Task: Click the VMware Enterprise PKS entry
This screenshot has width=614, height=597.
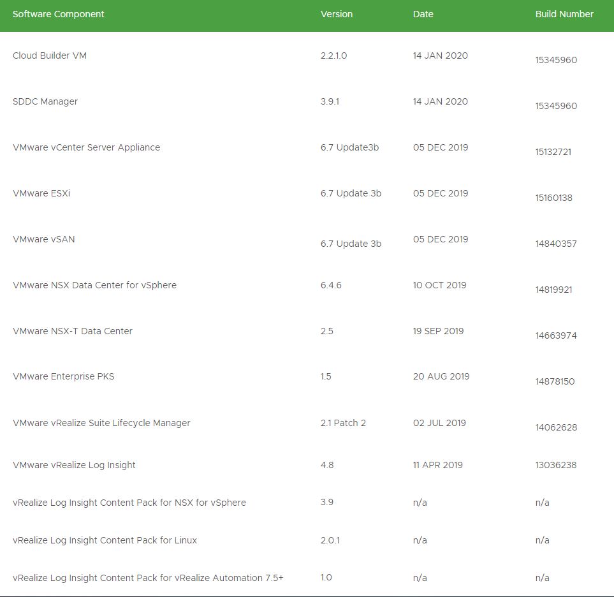Action: point(64,376)
